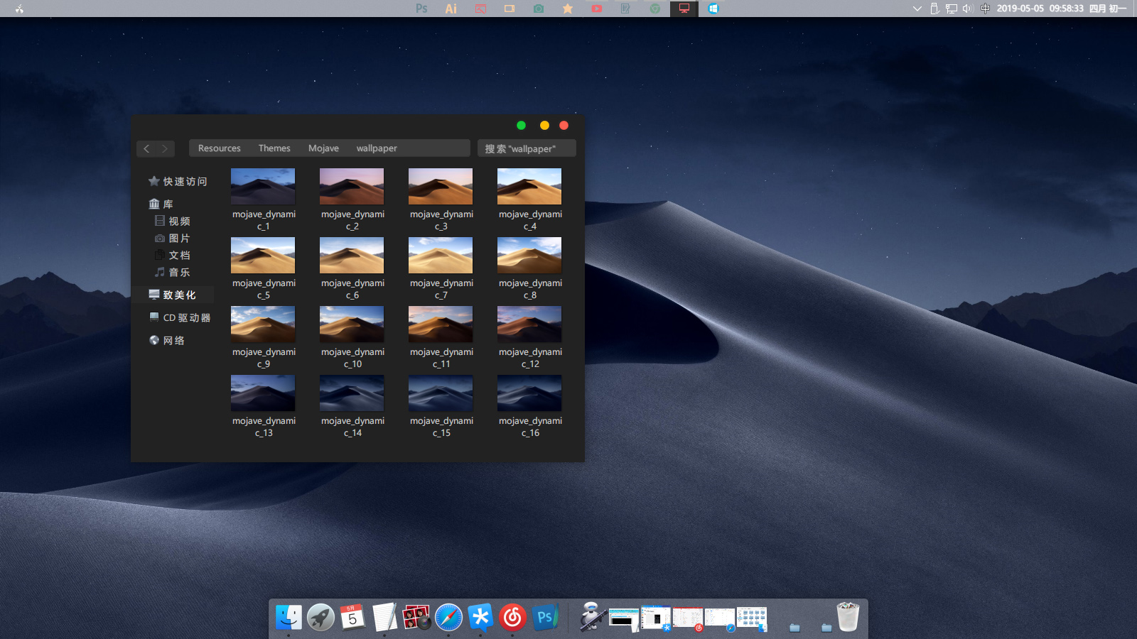Open NetEase Cloud Music in dock

(x=512, y=618)
